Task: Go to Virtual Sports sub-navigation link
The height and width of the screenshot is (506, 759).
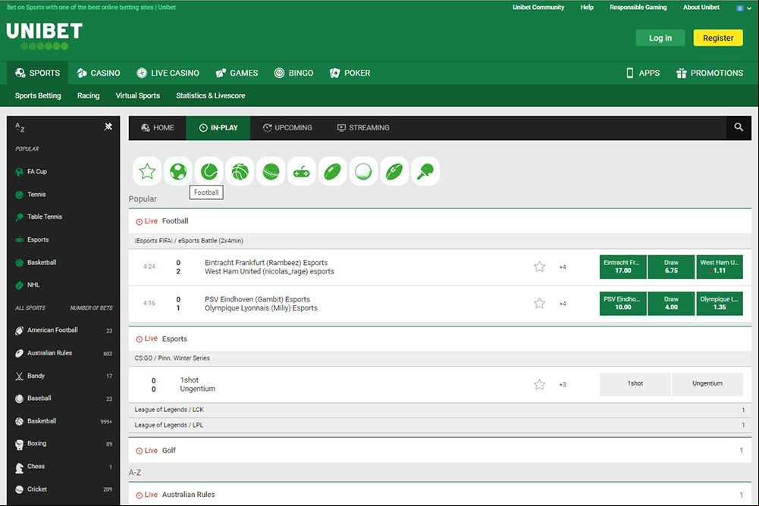Action: click(x=138, y=95)
